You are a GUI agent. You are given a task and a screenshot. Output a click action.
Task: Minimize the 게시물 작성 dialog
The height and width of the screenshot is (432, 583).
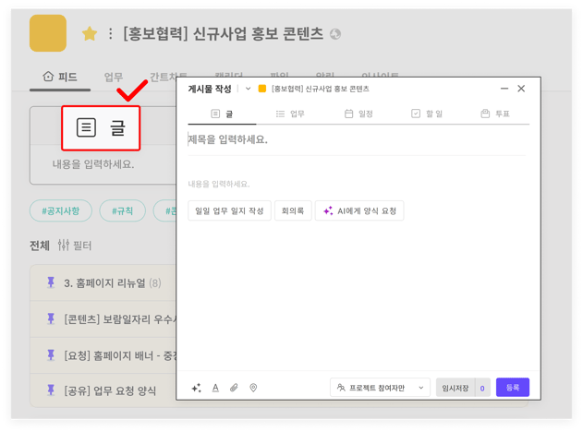coord(504,89)
